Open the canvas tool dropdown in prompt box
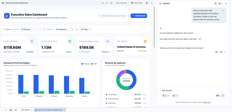Image resolution: width=232 pixels, height=112 pixels. coord(175,96)
